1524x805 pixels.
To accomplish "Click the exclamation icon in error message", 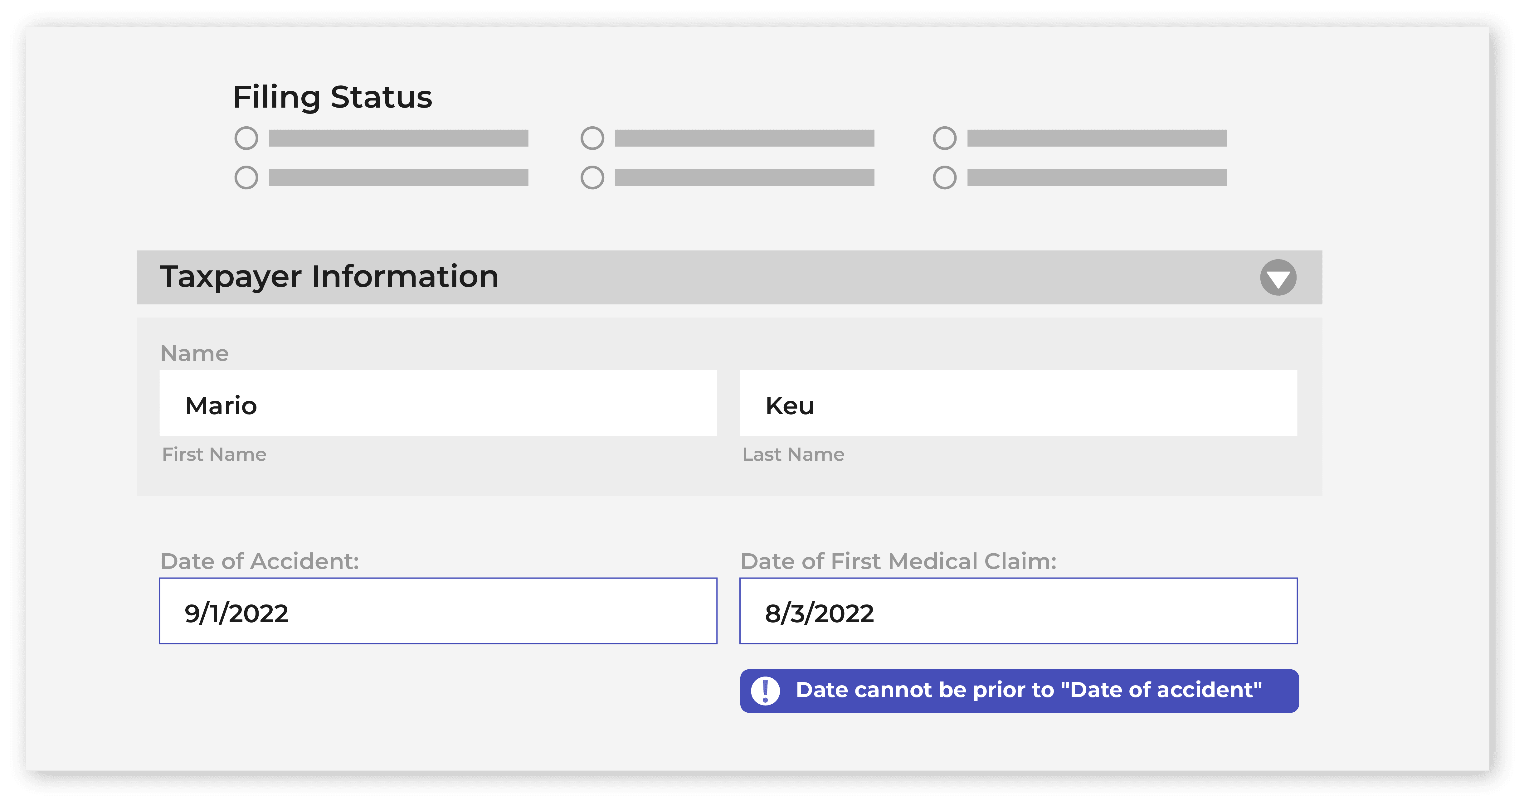I will (766, 691).
